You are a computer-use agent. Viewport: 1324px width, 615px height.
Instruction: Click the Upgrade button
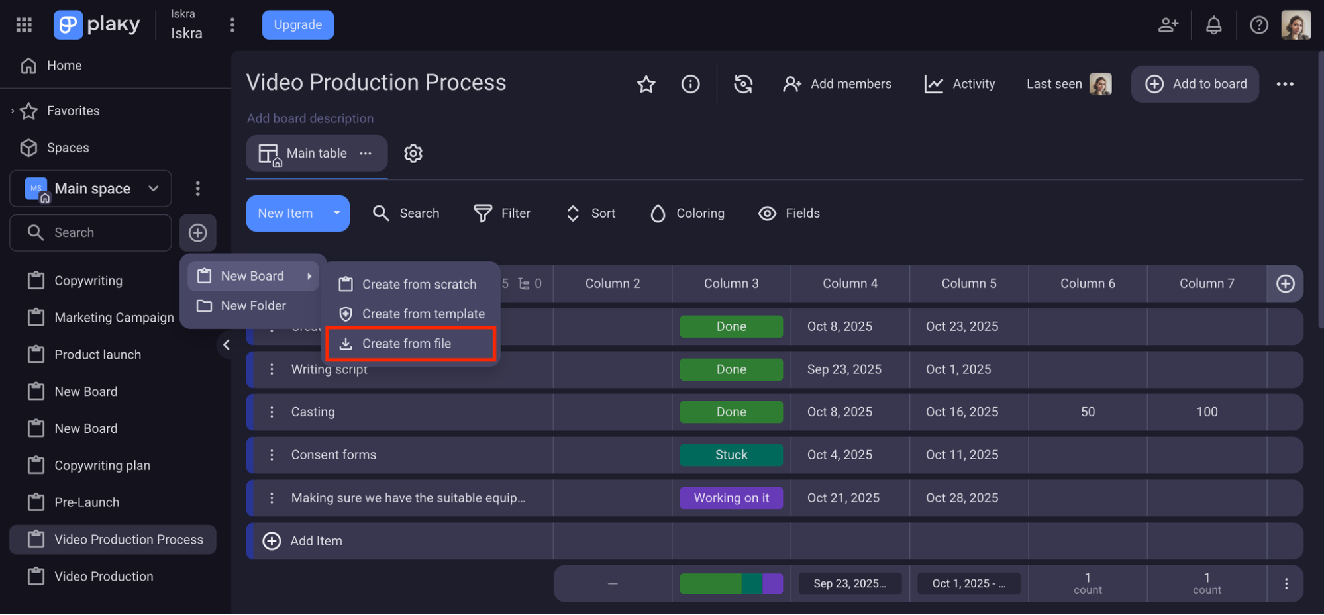pos(297,25)
